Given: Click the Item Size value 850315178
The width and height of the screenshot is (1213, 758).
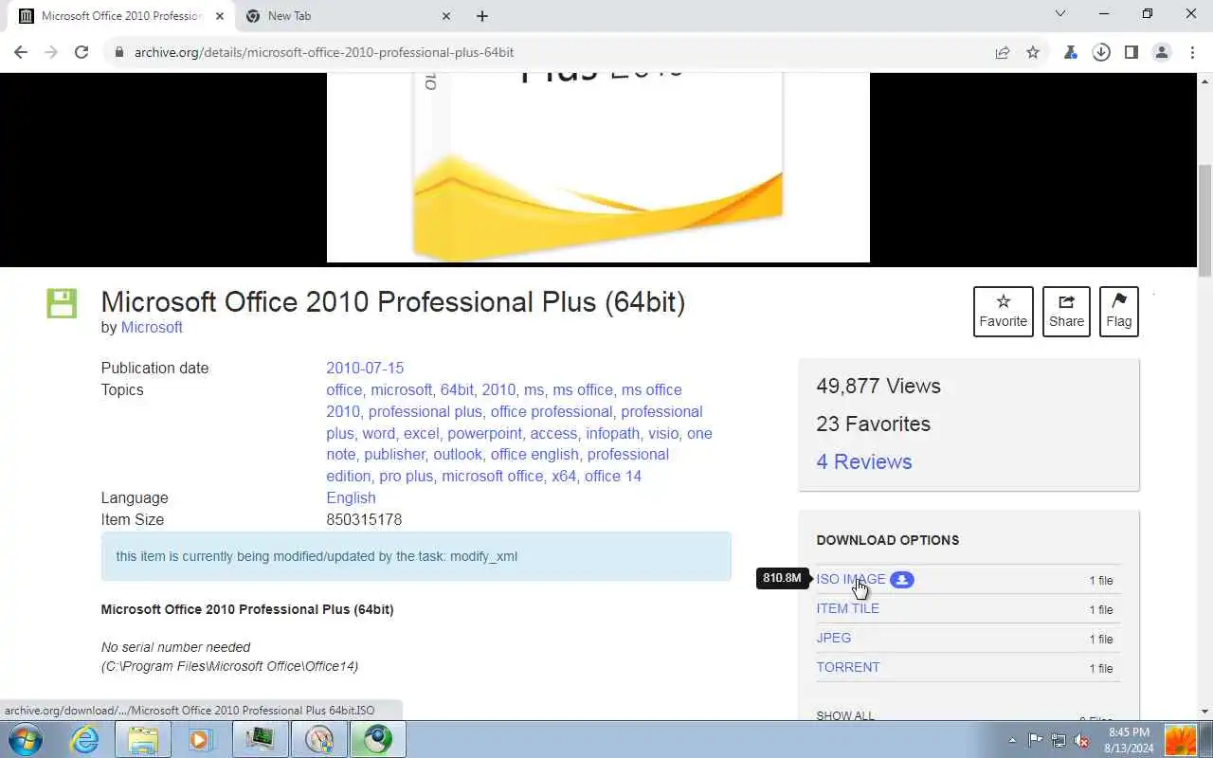Looking at the screenshot, I should coord(364,519).
